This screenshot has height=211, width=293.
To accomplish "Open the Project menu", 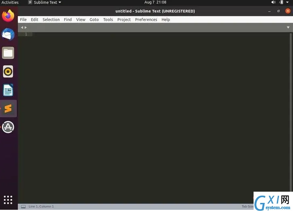I will 124,20.
